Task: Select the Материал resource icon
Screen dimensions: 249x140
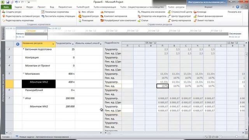Action: [x=102, y=12]
